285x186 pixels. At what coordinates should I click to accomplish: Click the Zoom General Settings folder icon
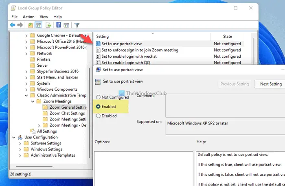coord(45,107)
